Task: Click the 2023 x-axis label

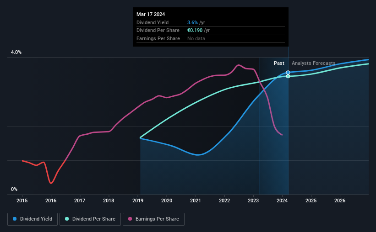Action: click(x=253, y=200)
